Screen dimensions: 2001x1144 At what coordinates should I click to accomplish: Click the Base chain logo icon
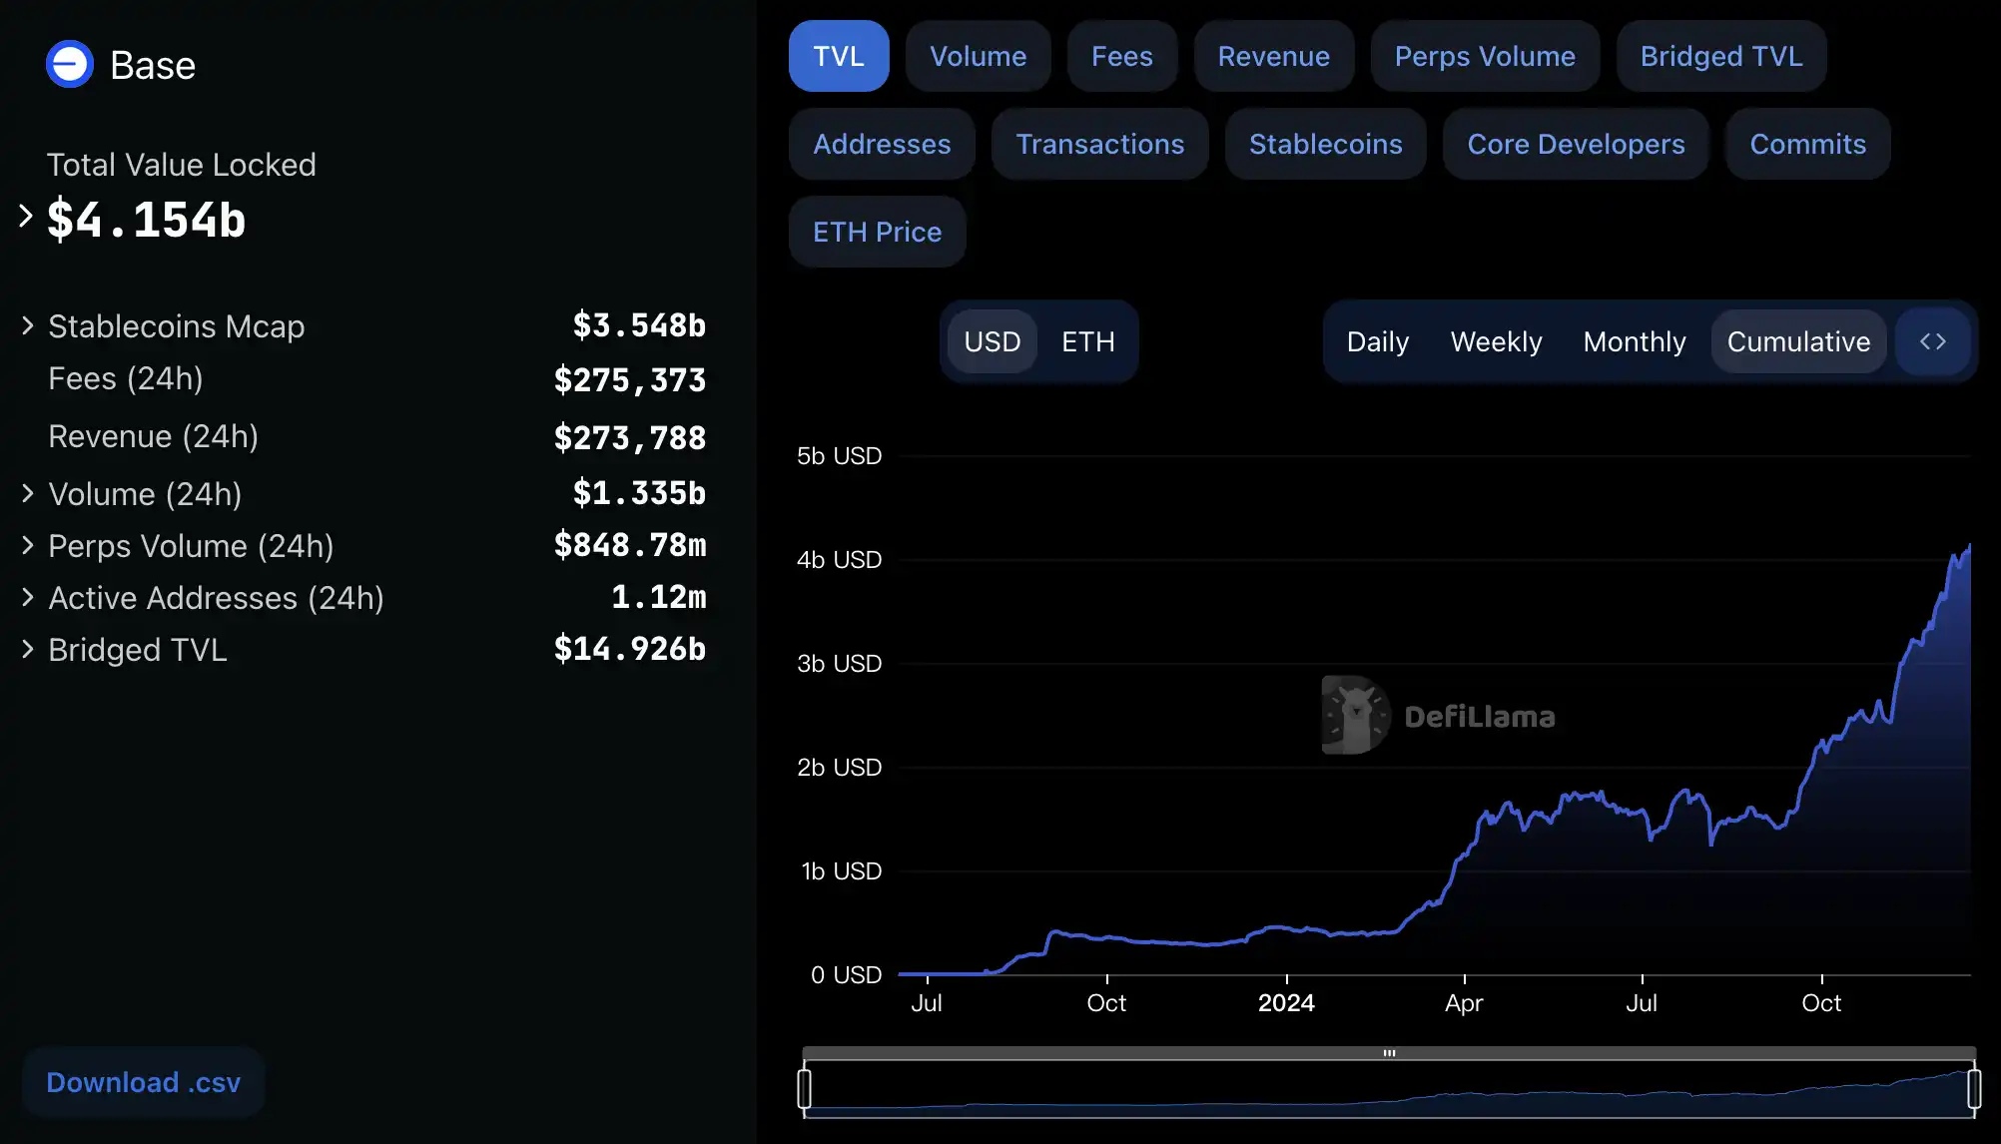[x=70, y=65]
